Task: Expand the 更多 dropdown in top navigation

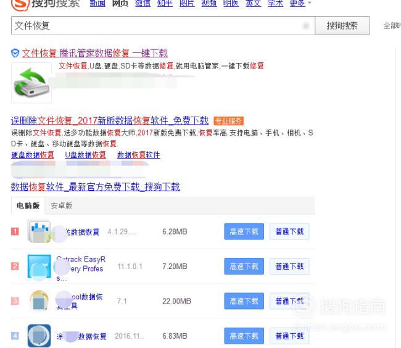Action: coord(300,3)
